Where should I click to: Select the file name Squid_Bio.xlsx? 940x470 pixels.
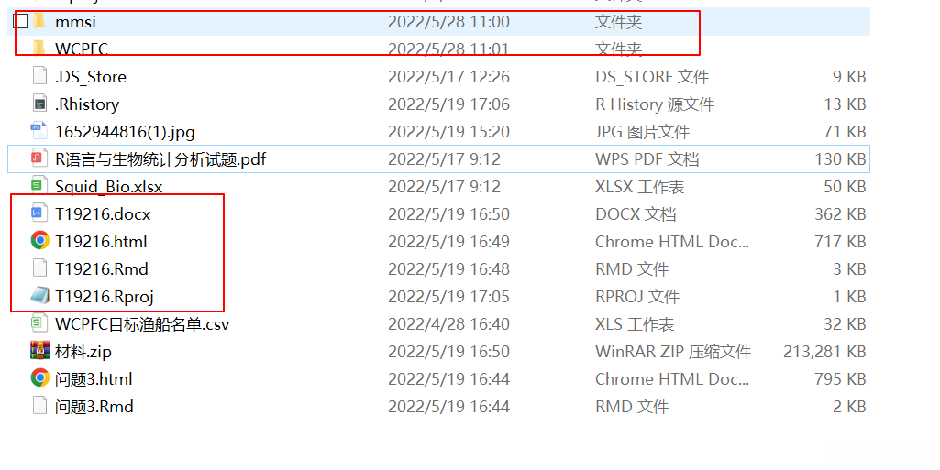click(108, 187)
